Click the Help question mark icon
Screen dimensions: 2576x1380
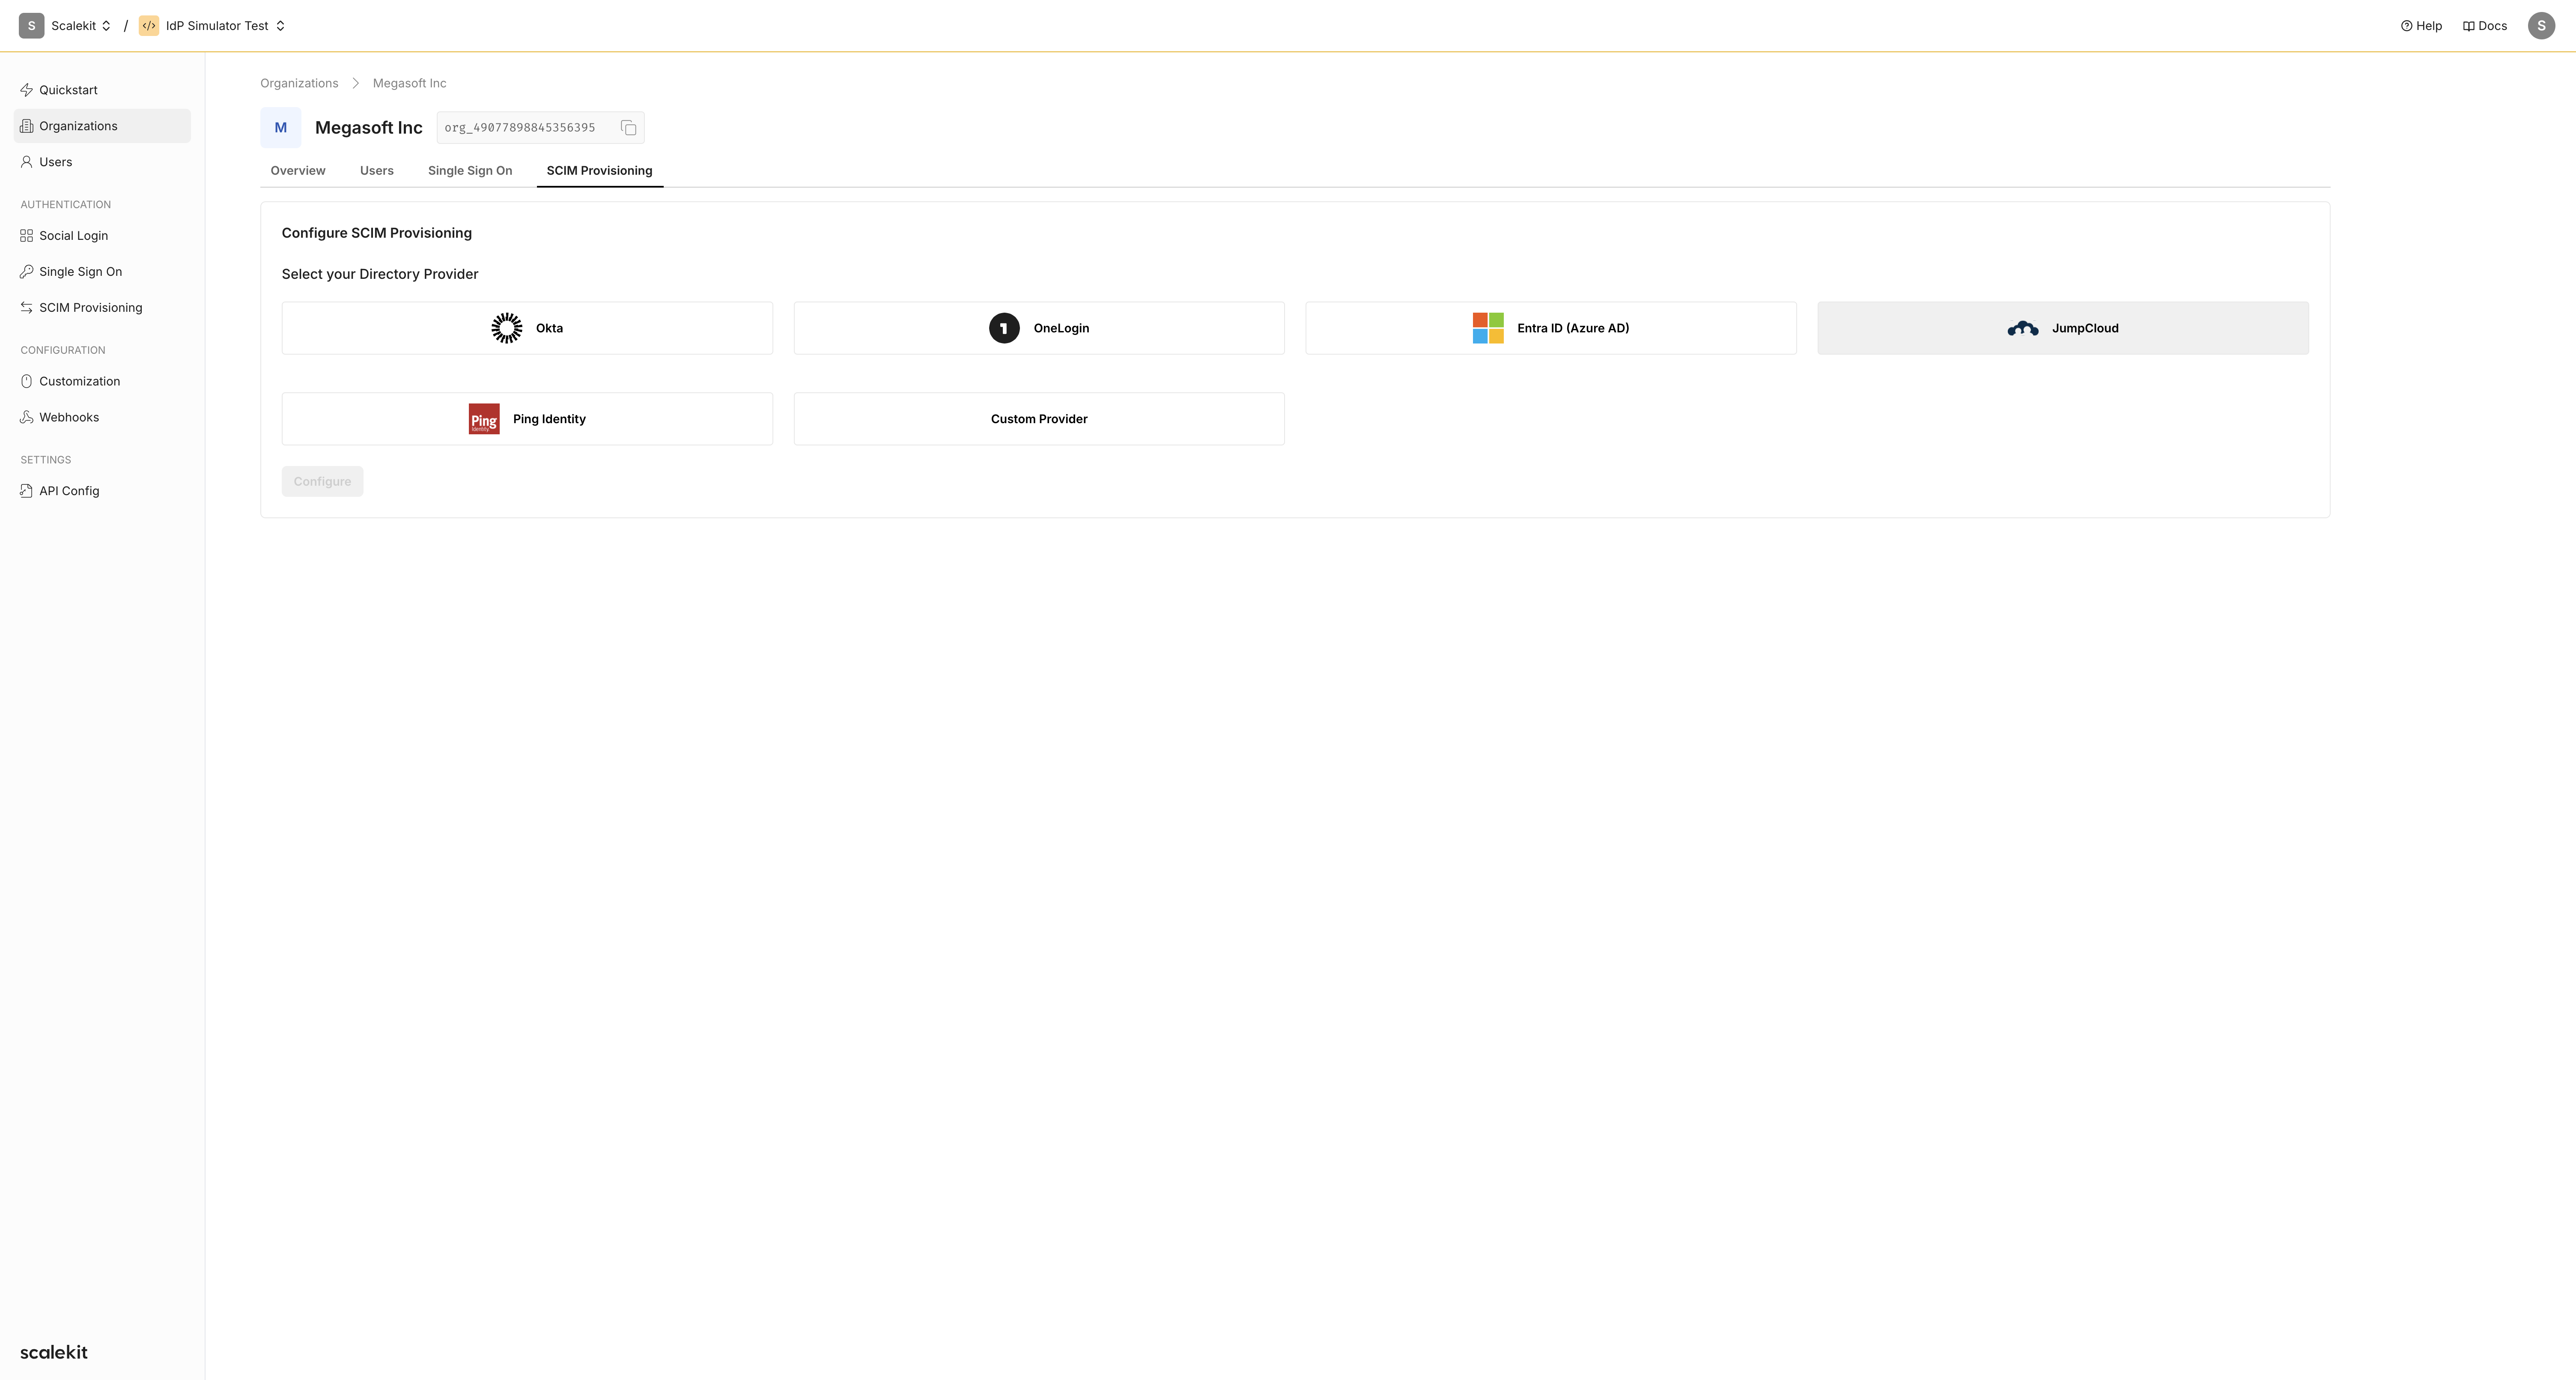2407,26
